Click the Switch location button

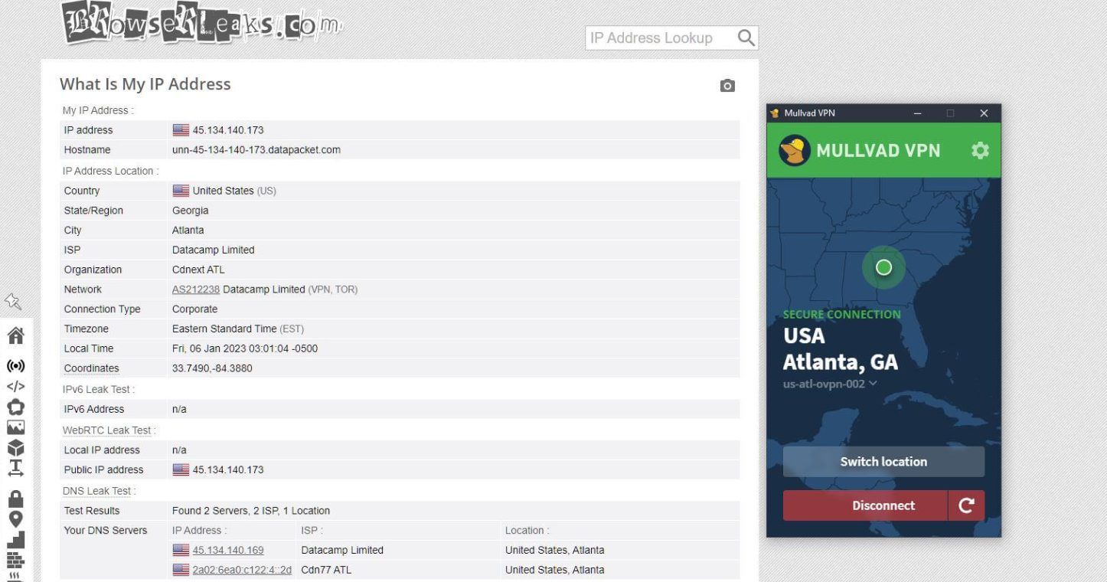pos(883,462)
